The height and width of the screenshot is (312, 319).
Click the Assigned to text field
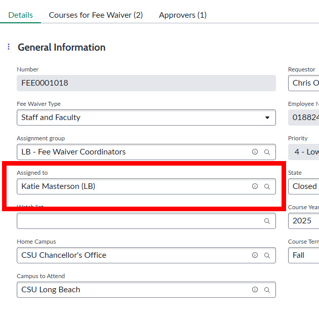pyautogui.click(x=132, y=186)
